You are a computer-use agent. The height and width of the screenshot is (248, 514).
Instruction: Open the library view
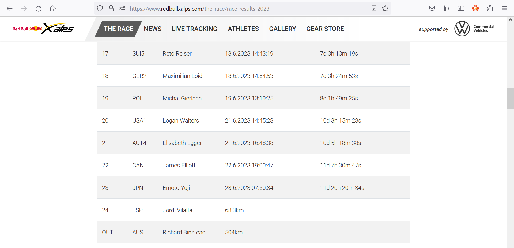[x=447, y=9]
